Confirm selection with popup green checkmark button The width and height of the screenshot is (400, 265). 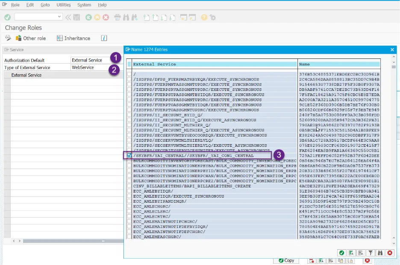341,253
